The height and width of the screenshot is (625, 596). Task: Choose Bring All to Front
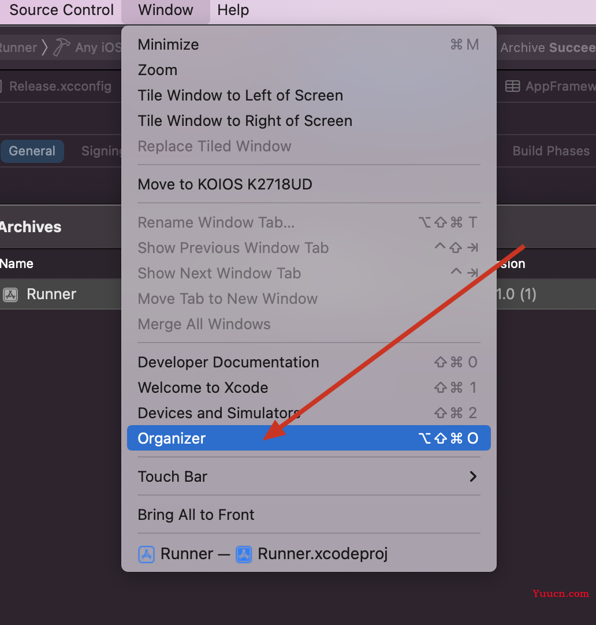tap(309, 515)
